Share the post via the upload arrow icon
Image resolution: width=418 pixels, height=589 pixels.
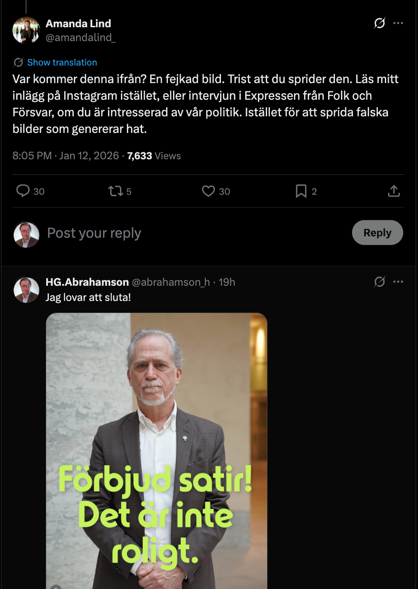pos(394,191)
